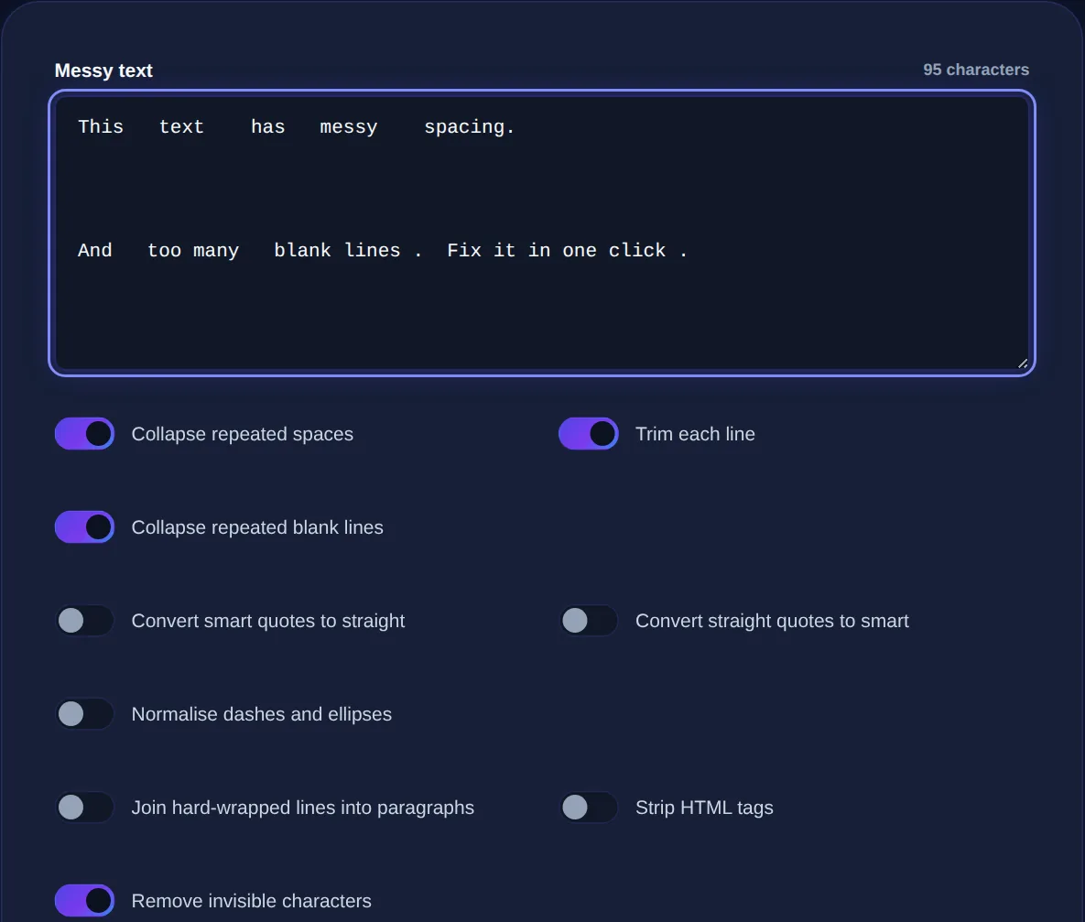
Task: Disable Collapse repeated spaces toggle
Action: click(x=84, y=434)
